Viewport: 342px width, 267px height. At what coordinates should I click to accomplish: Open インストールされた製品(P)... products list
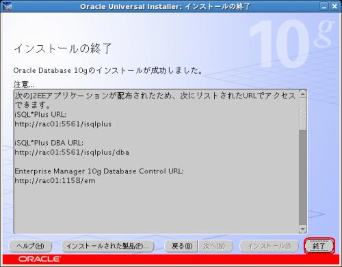(x=107, y=246)
